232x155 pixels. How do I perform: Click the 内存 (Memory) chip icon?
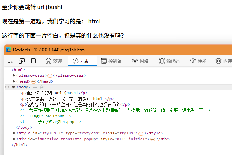(218, 61)
